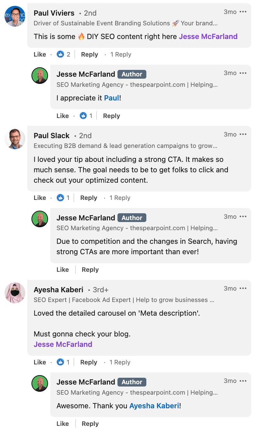Open Jesse McFarland's mention link in Ayesha's comment
The height and width of the screenshot is (433, 257).
tap(63, 344)
